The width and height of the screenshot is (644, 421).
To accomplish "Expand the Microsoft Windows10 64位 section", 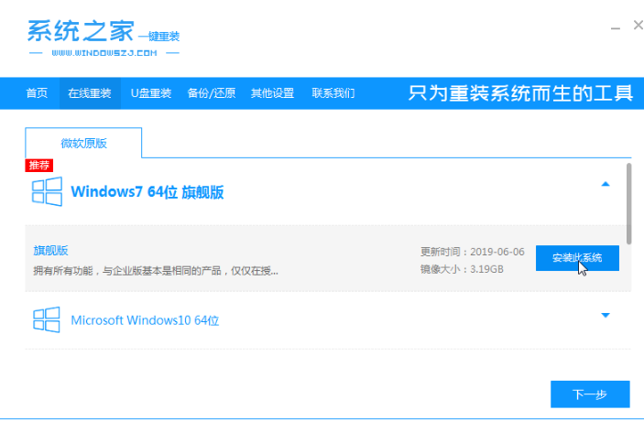I will (x=605, y=316).
